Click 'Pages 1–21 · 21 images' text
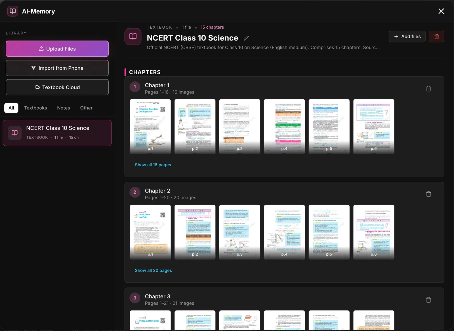 tap(169, 303)
